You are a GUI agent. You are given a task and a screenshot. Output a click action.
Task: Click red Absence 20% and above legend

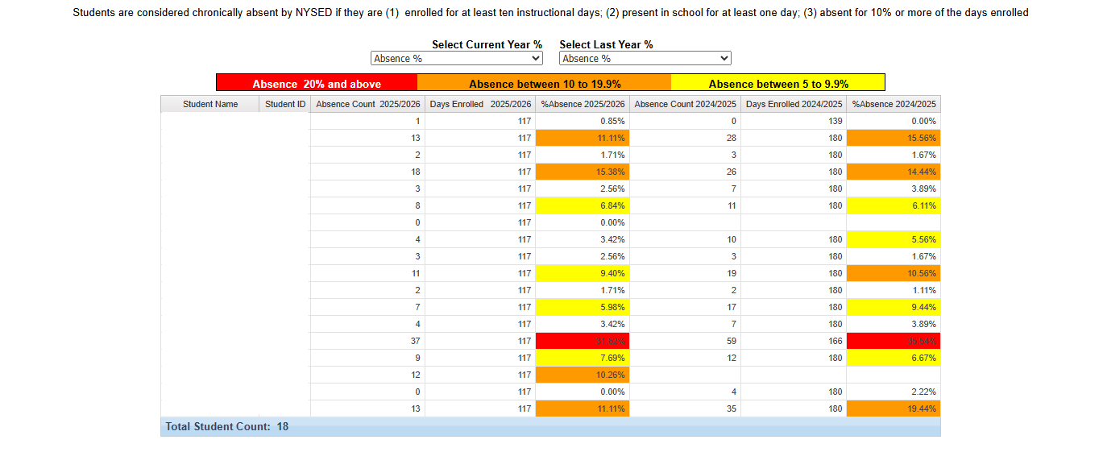(317, 83)
